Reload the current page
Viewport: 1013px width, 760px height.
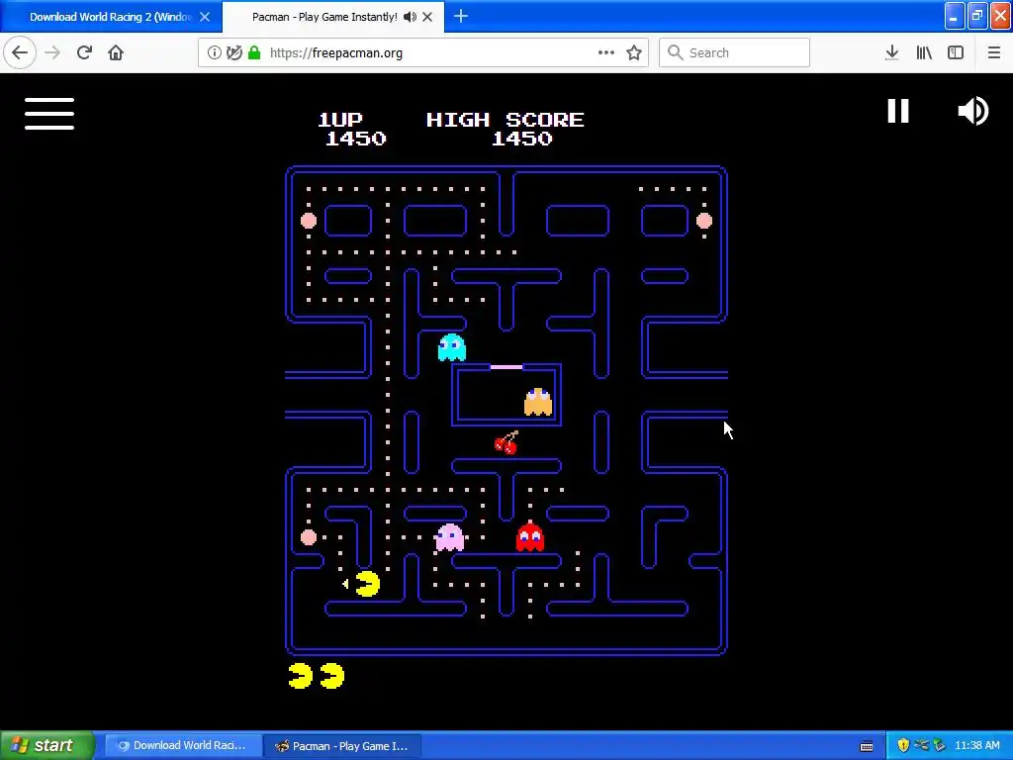pos(84,52)
